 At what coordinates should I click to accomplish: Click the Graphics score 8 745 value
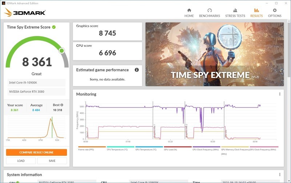(107, 33)
